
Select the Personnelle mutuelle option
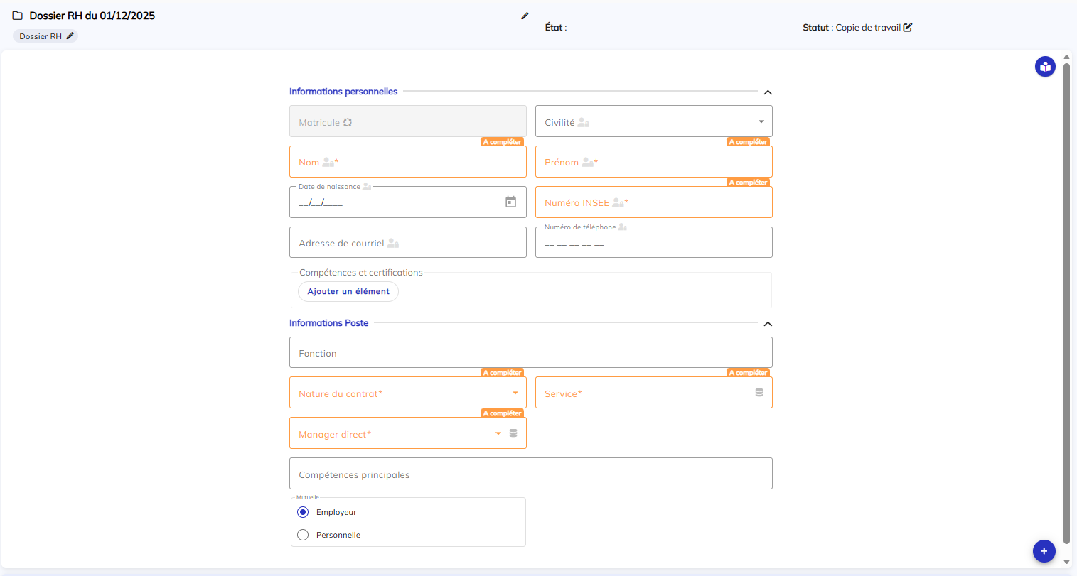(x=303, y=535)
